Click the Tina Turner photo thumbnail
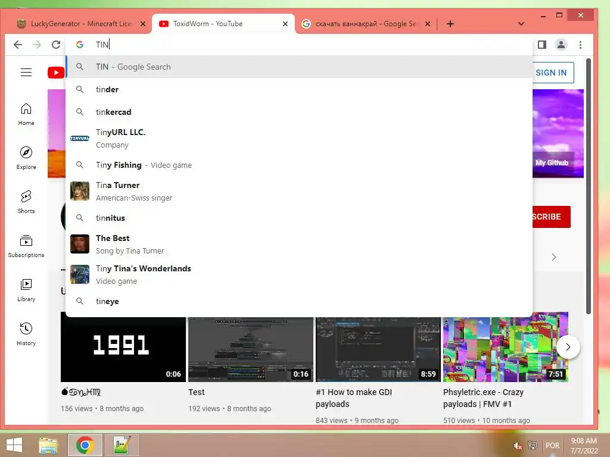Screen dimensions: 610x457 (x=80, y=191)
